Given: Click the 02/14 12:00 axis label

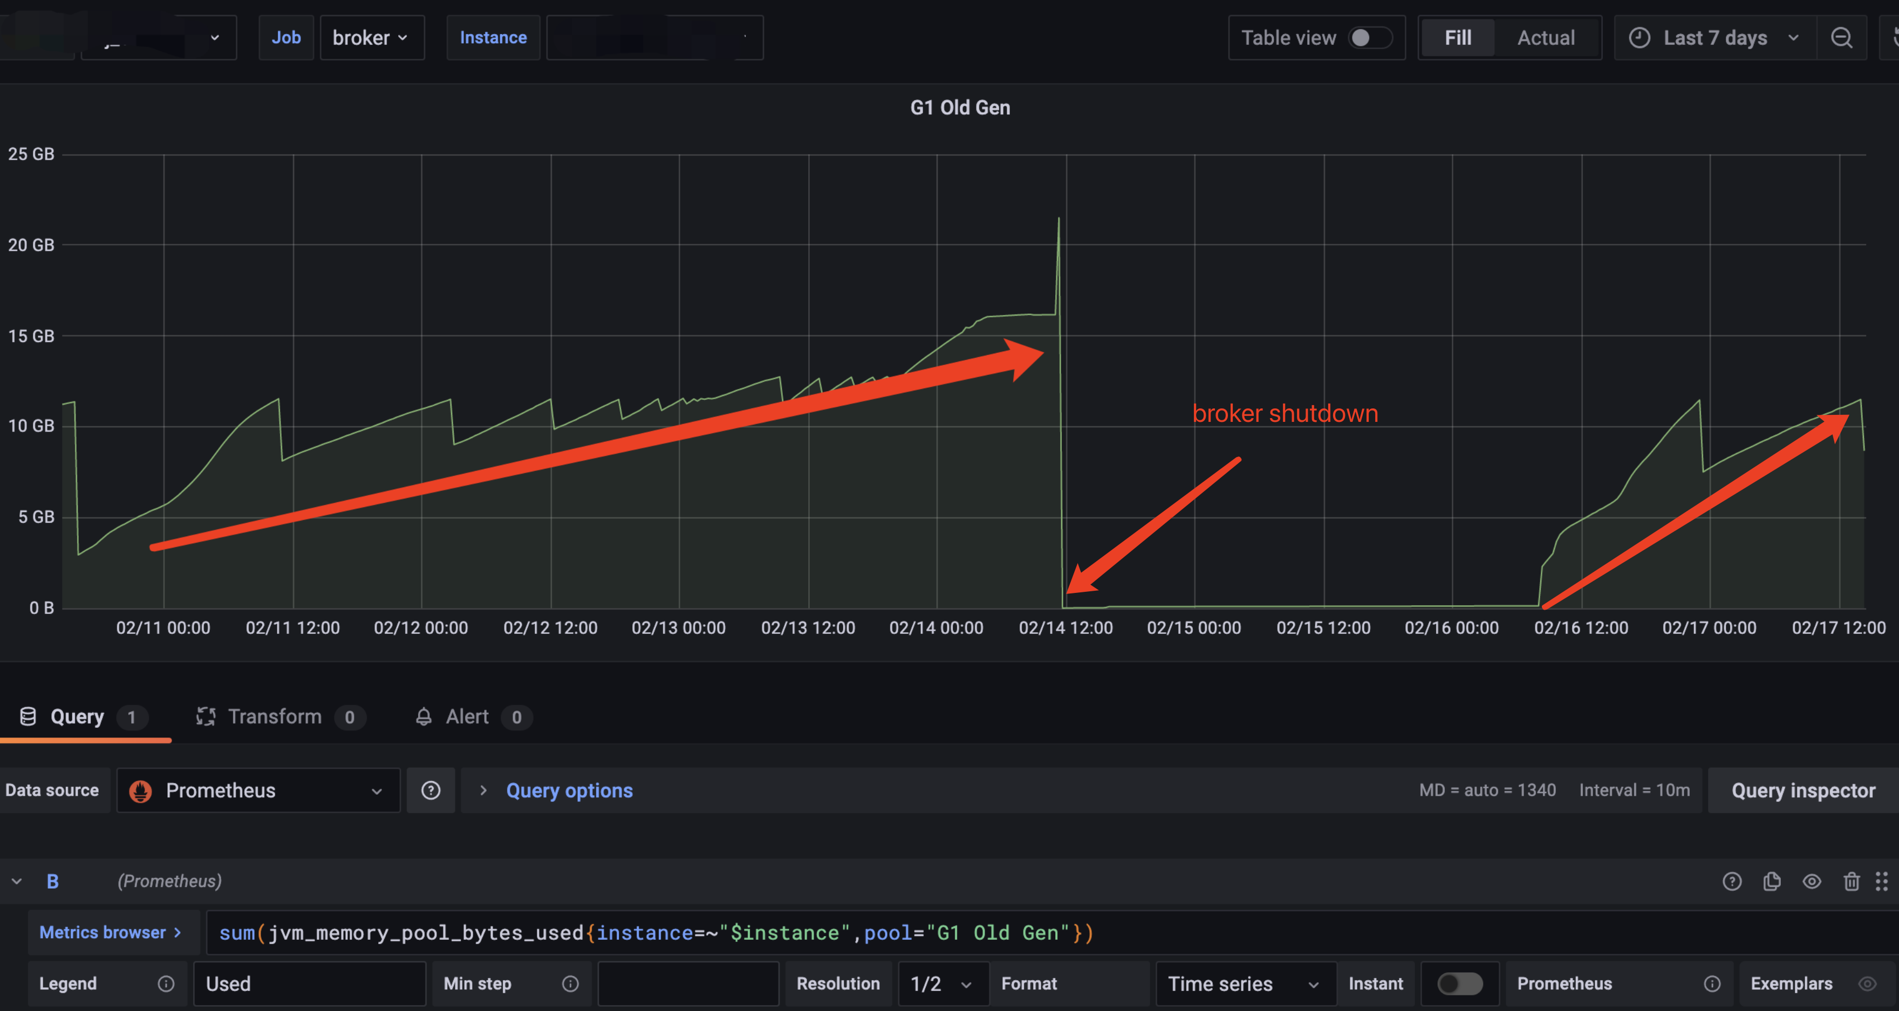Looking at the screenshot, I should (x=1065, y=629).
